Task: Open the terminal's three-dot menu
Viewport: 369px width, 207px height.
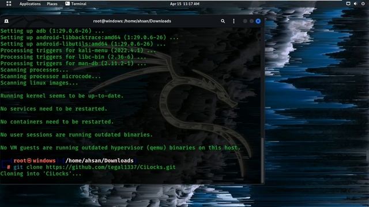Action: tap(234, 21)
